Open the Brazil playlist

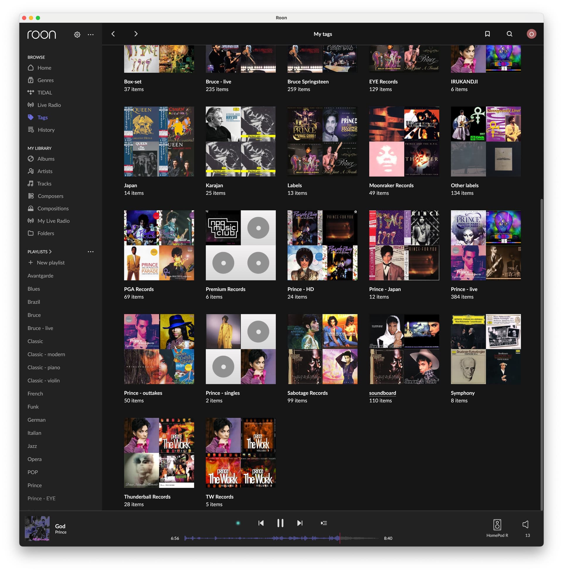(x=34, y=302)
